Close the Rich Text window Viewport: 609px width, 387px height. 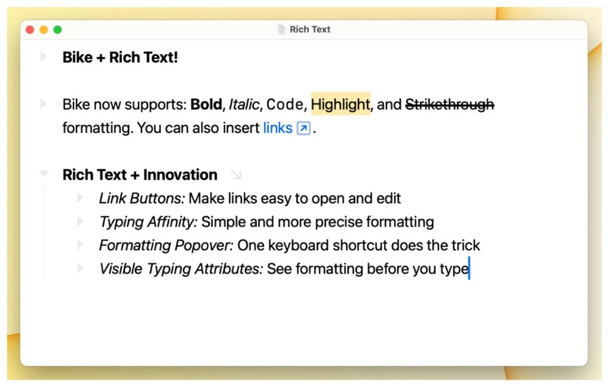pos(30,30)
